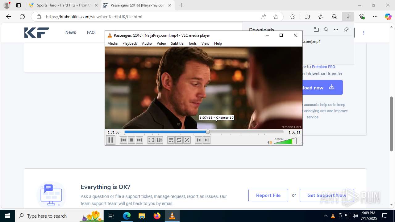Click the page vertical scrollbar

pyautogui.click(x=392, y=123)
